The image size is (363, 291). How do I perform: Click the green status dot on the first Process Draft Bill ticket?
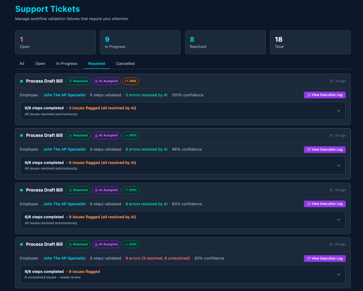20,81
